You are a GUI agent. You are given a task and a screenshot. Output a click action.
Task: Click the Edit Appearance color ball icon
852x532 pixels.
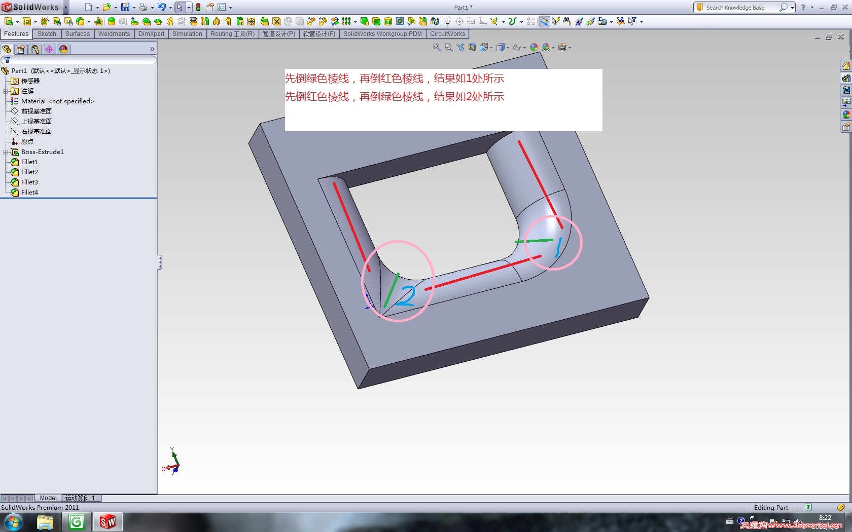[534, 47]
